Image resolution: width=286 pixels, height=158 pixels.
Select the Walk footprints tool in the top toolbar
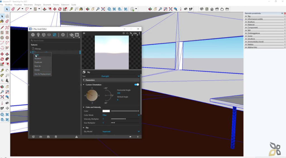coord(191,9)
